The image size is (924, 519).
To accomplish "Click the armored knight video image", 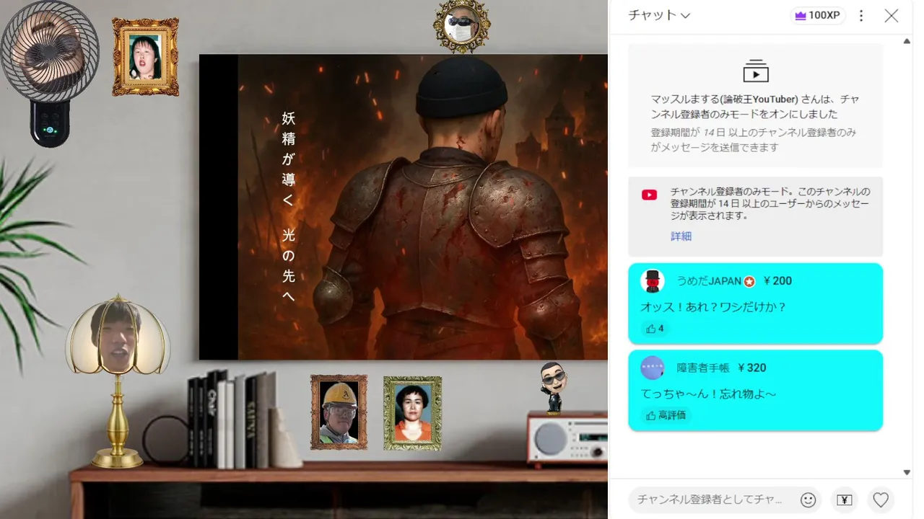I will 422,208.
